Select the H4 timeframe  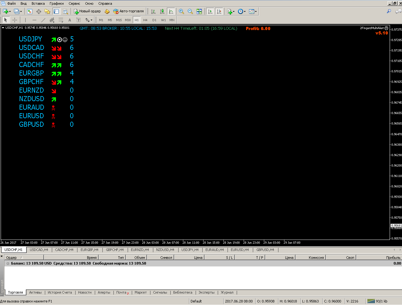[145, 20]
